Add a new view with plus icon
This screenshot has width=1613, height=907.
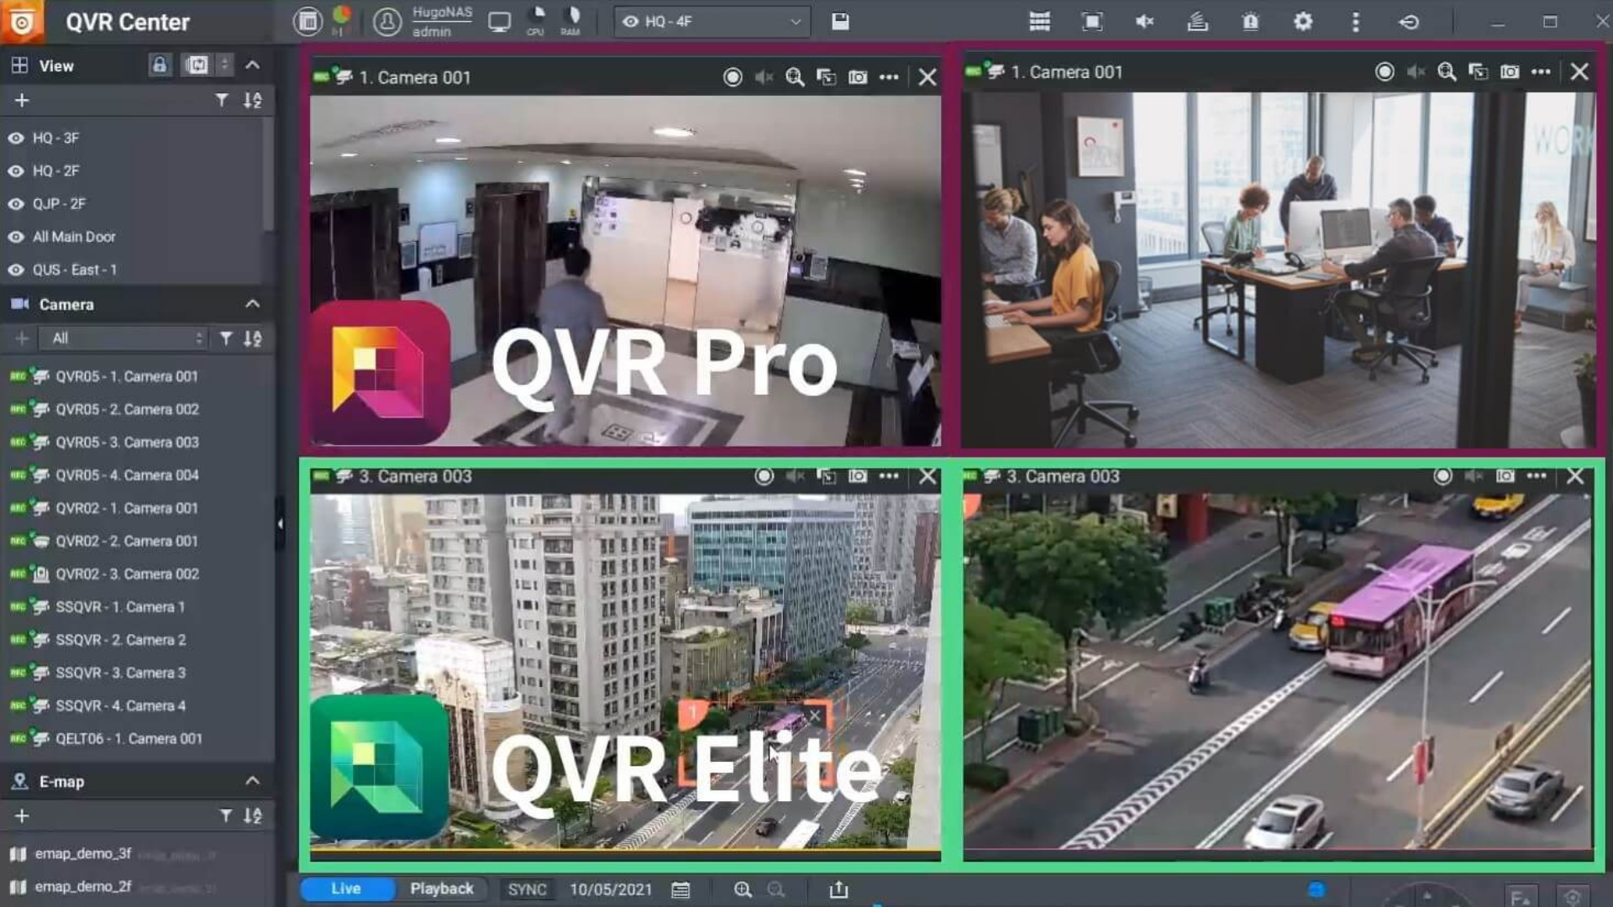[x=22, y=100]
